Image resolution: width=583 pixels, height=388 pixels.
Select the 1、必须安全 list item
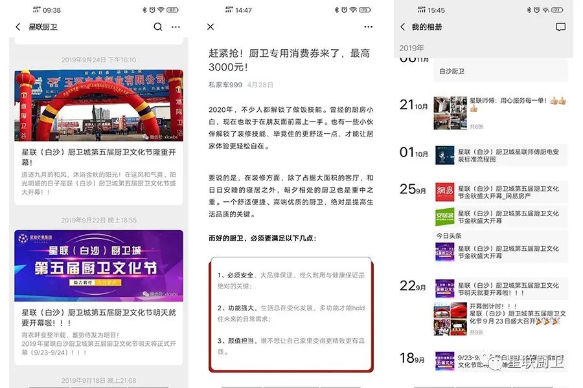(291, 280)
